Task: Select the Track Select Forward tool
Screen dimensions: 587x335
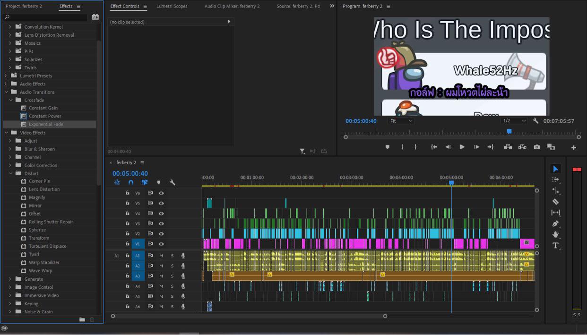Action: pyautogui.click(x=555, y=180)
